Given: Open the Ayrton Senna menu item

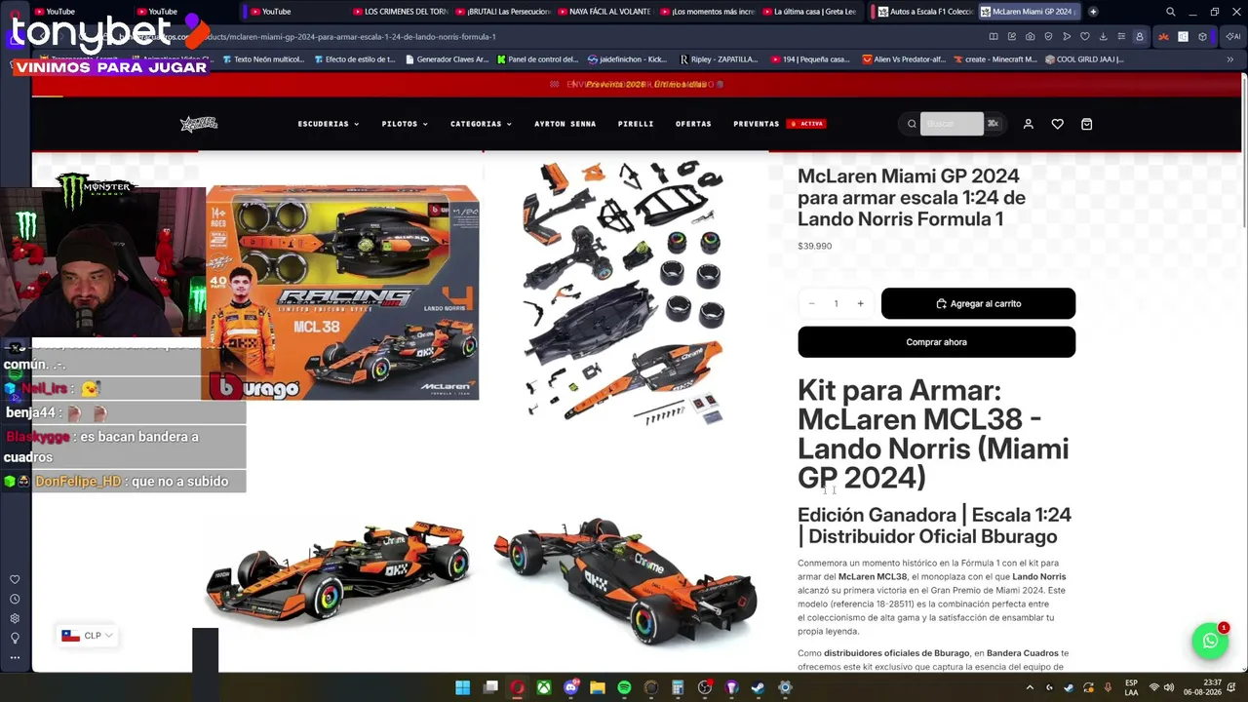Looking at the screenshot, I should 565,124.
